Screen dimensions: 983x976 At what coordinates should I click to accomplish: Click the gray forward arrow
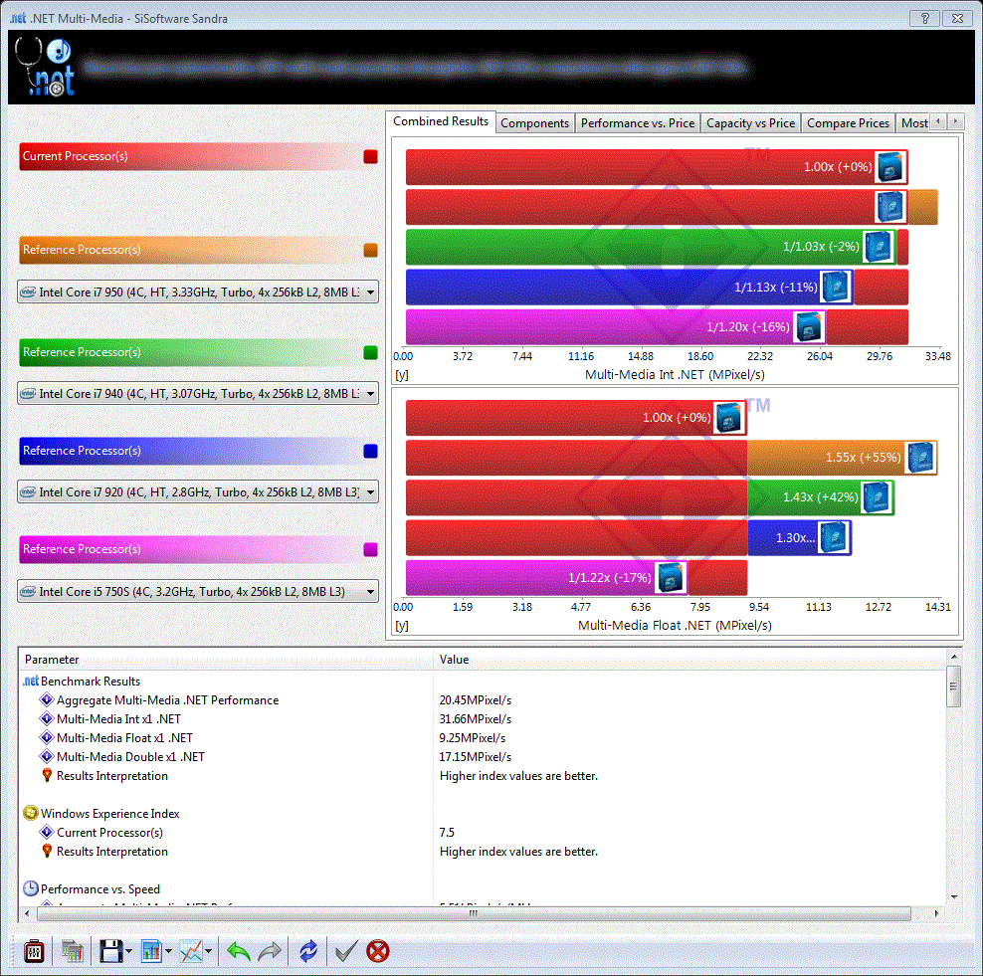point(269,951)
